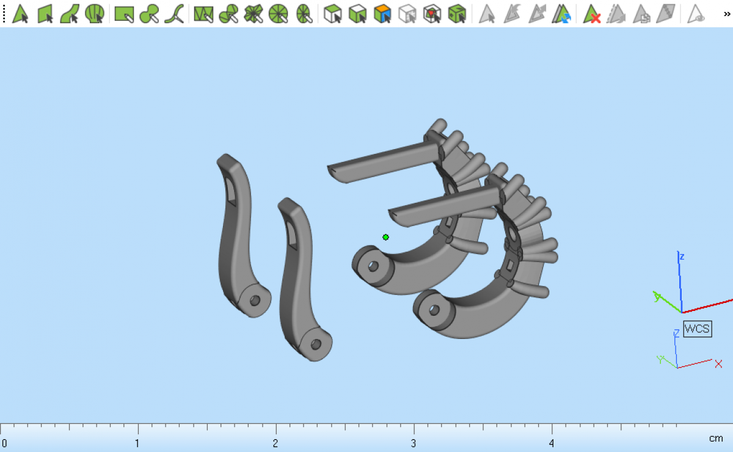Select the curved line marking tool

pos(175,13)
